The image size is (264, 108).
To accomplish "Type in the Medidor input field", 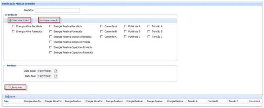I will (57, 10).
